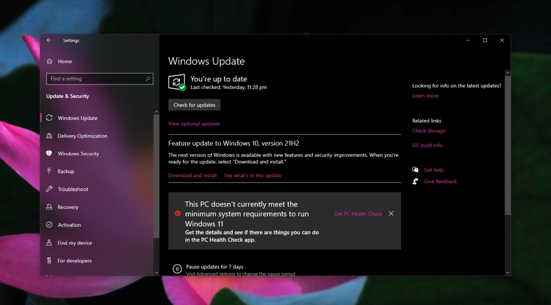The image size is (551, 305).
Task: Click the For developers tools icon
Action: click(49, 261)
